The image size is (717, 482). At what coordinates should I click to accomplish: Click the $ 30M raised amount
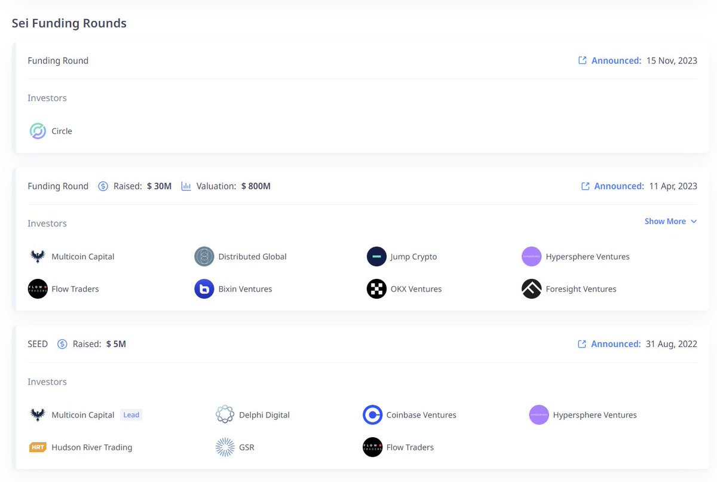(159, 186)
